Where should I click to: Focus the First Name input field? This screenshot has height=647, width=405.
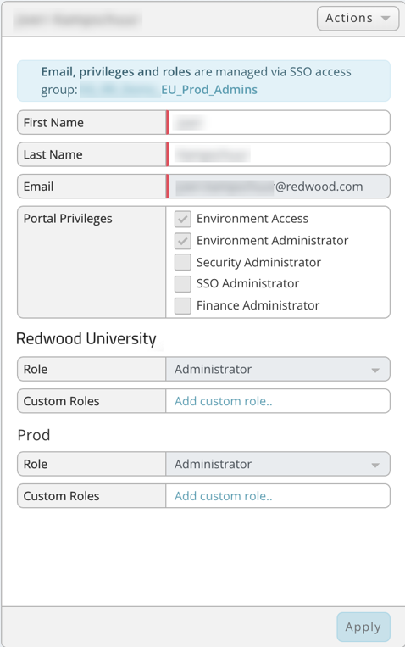pos(280,122)
